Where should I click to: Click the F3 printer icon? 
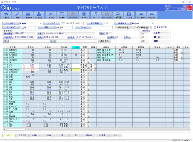[x=28, y=15]
